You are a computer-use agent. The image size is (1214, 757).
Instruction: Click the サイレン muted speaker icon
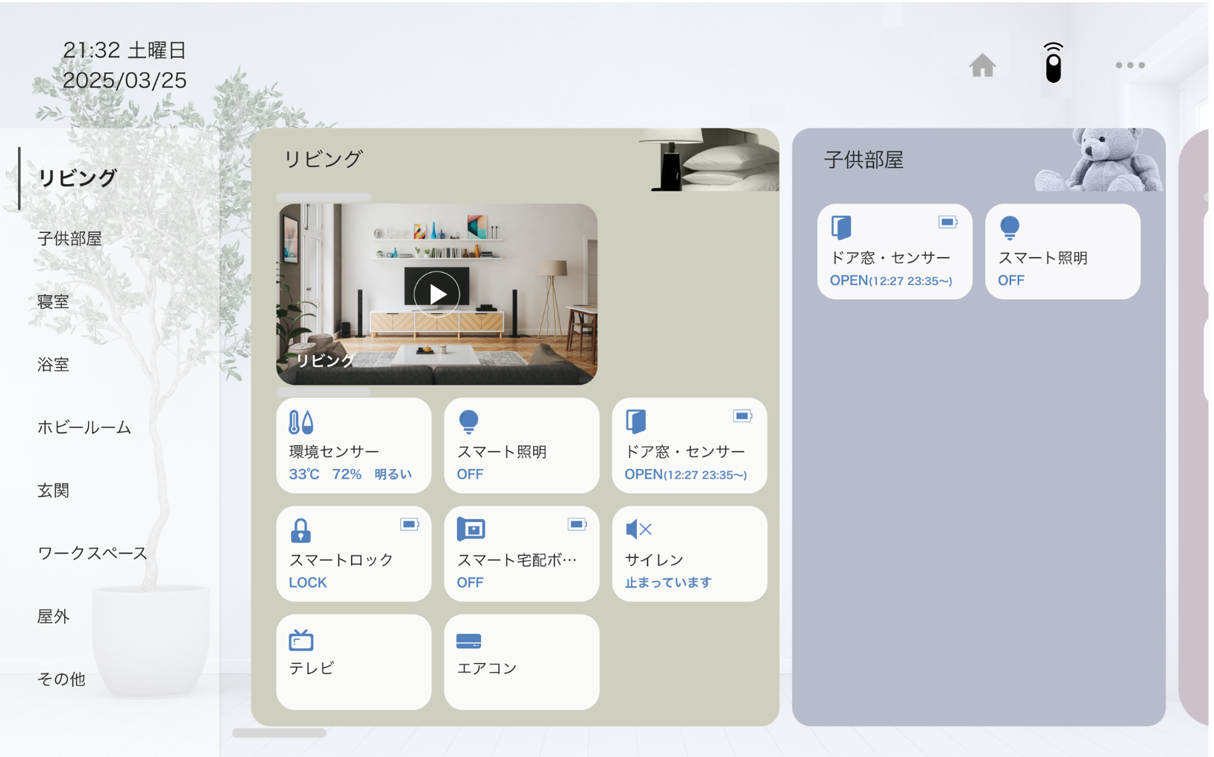tap(638, 530)
